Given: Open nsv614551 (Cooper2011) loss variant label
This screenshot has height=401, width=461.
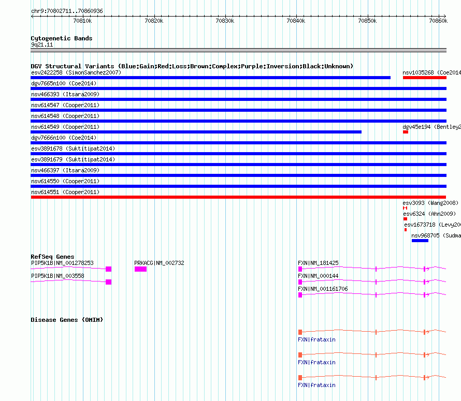Looking at the screenshot, I should [x=65, y=192].
